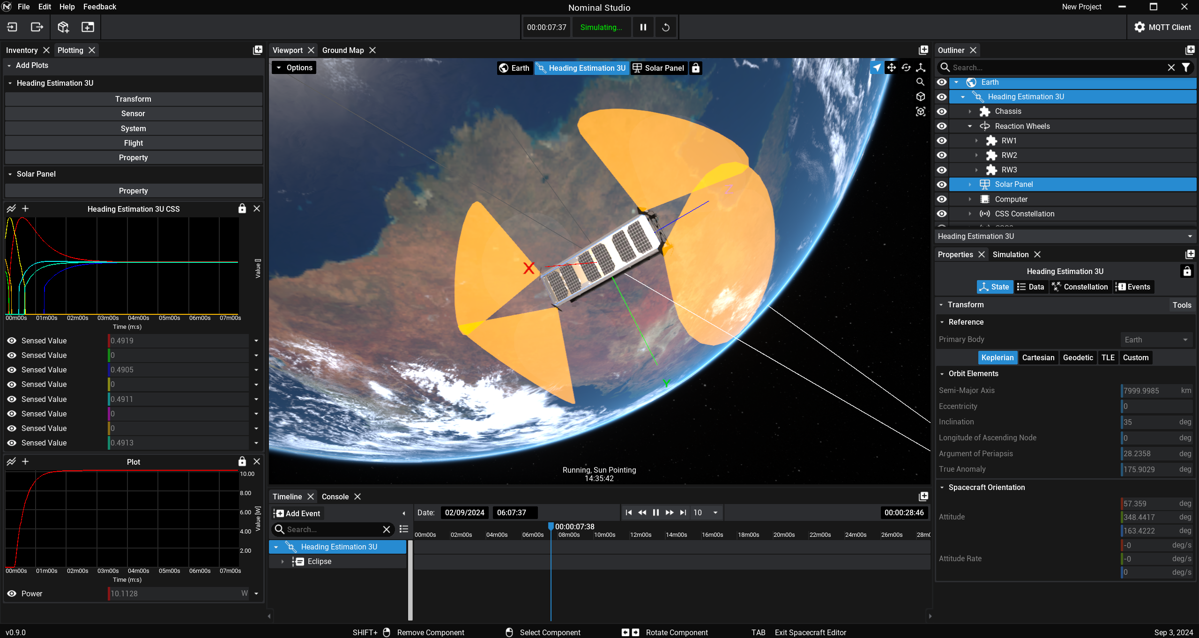Collapse Spacecraft Orientation section
The image size is (1199, 638).
coord(942,487)
